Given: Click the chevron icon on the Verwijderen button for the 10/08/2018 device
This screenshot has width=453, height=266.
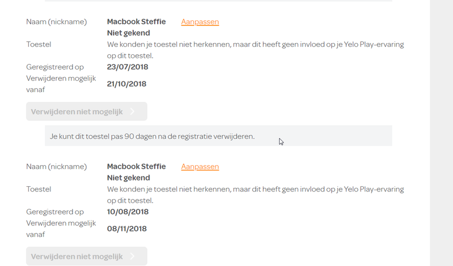Looking at the screenshot, I should (133, 256).
